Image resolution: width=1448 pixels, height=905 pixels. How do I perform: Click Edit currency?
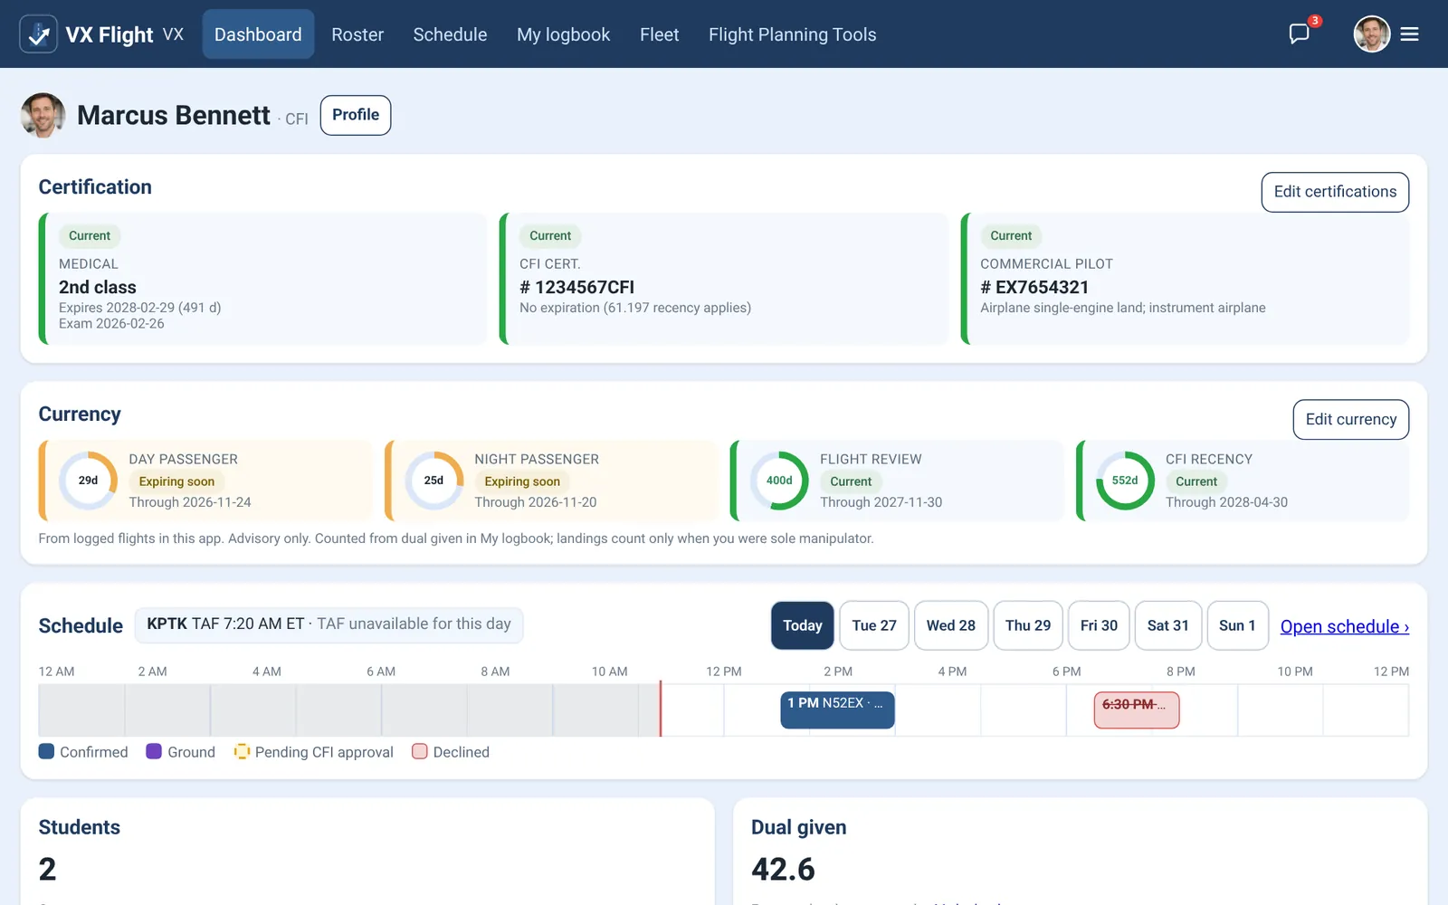coord(1351,419)
